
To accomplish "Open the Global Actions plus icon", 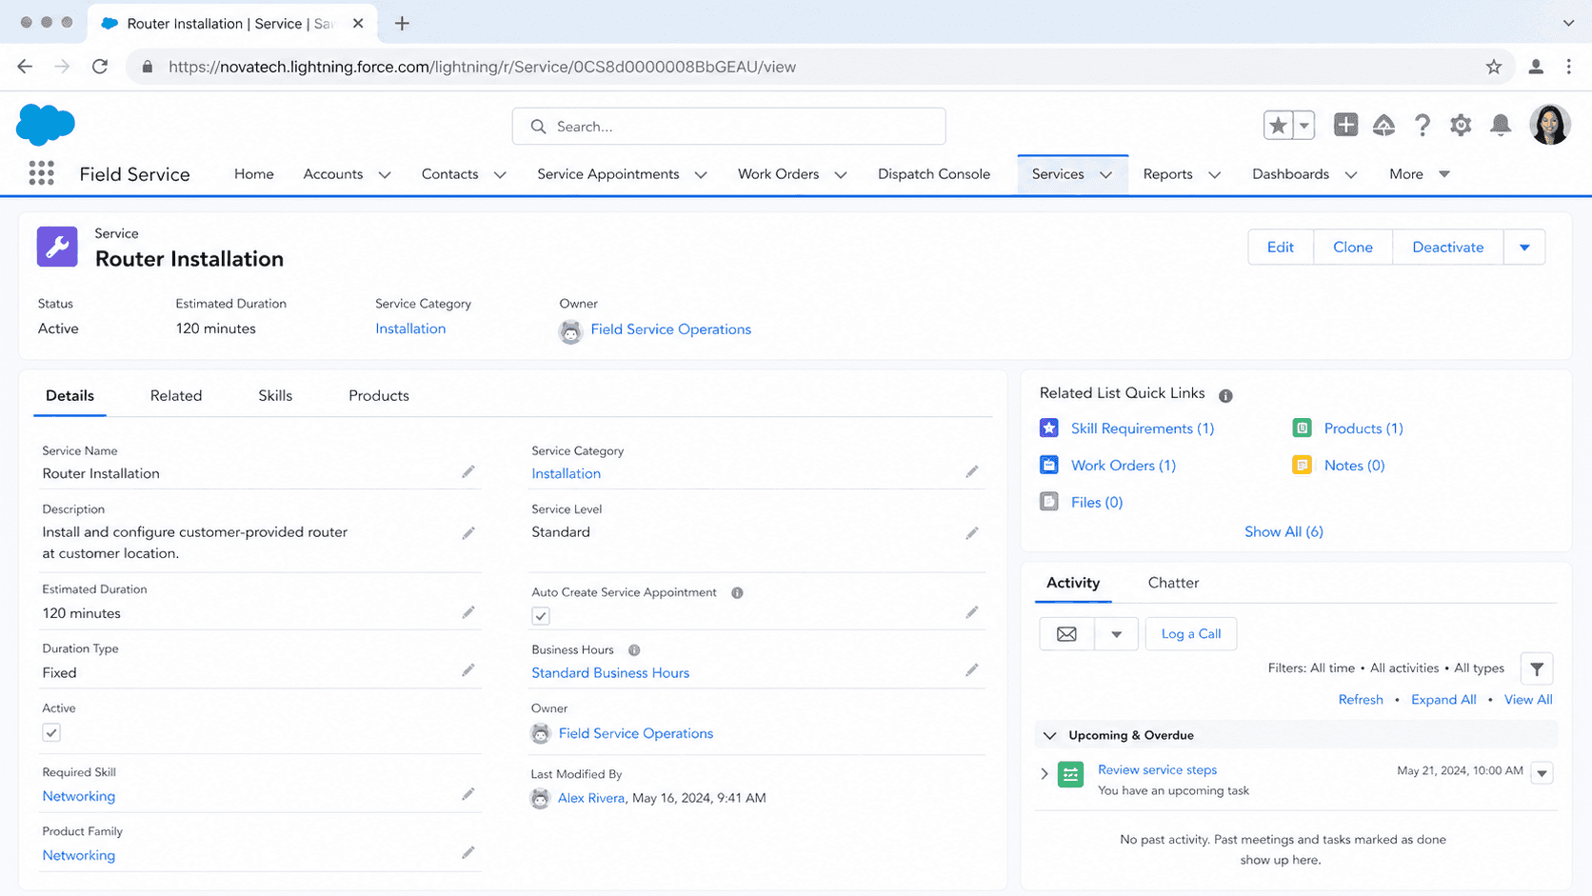I will coord(1345,125).
